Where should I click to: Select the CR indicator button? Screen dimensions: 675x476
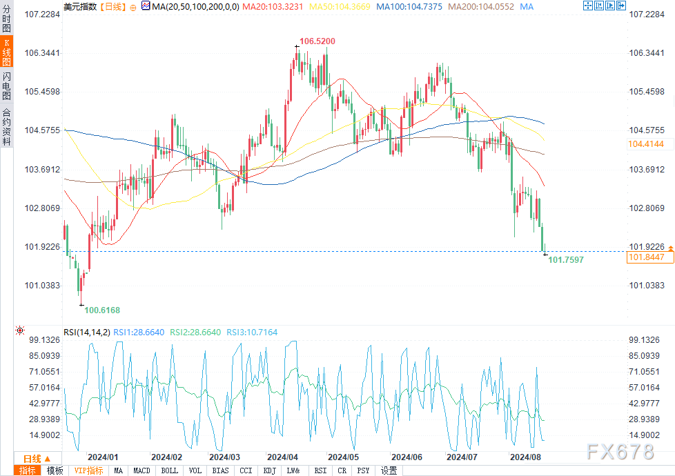point(342,470)
